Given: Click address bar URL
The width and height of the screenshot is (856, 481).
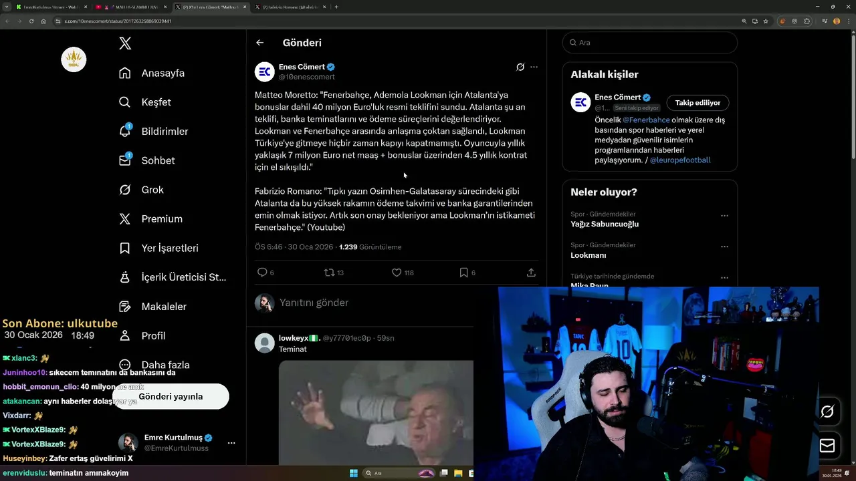Looking at the screenshot, I should coord(118,21).
